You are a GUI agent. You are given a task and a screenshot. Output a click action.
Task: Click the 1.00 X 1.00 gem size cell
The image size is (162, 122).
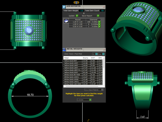click(78, 24)
